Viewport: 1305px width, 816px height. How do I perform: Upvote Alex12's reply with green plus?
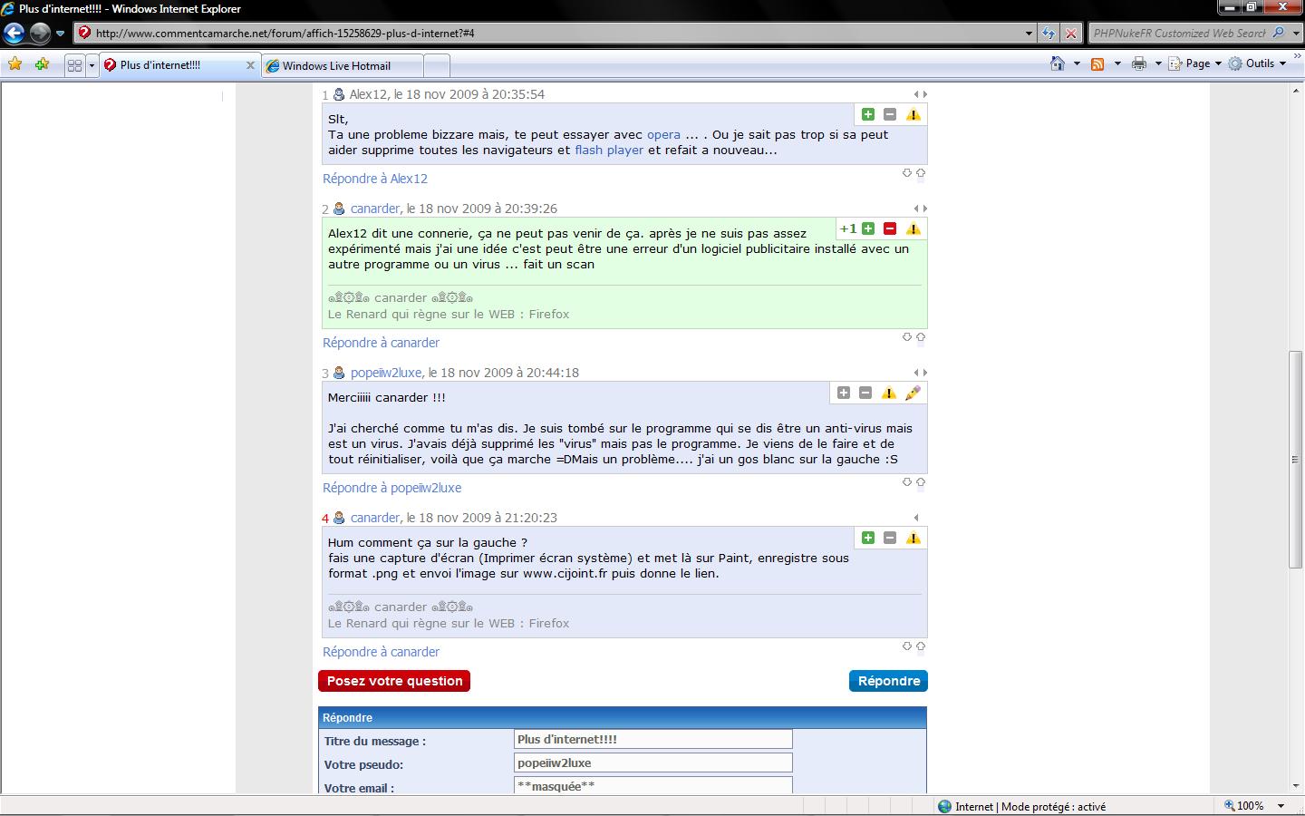[x=867, y=114]
